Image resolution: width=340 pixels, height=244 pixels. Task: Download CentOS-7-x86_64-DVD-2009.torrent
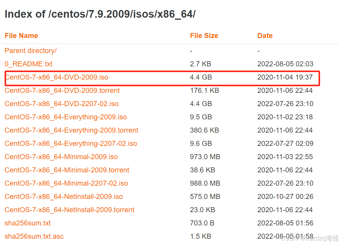62,90
